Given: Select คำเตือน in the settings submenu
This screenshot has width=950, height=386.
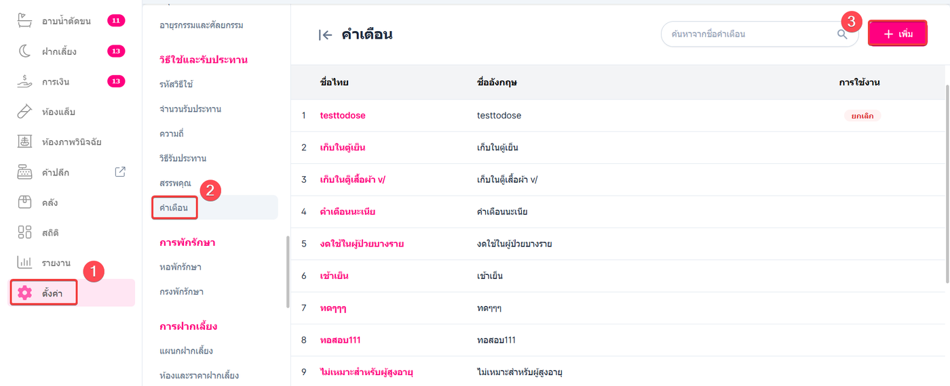Looking at the screenshot, I should (174, 207).
